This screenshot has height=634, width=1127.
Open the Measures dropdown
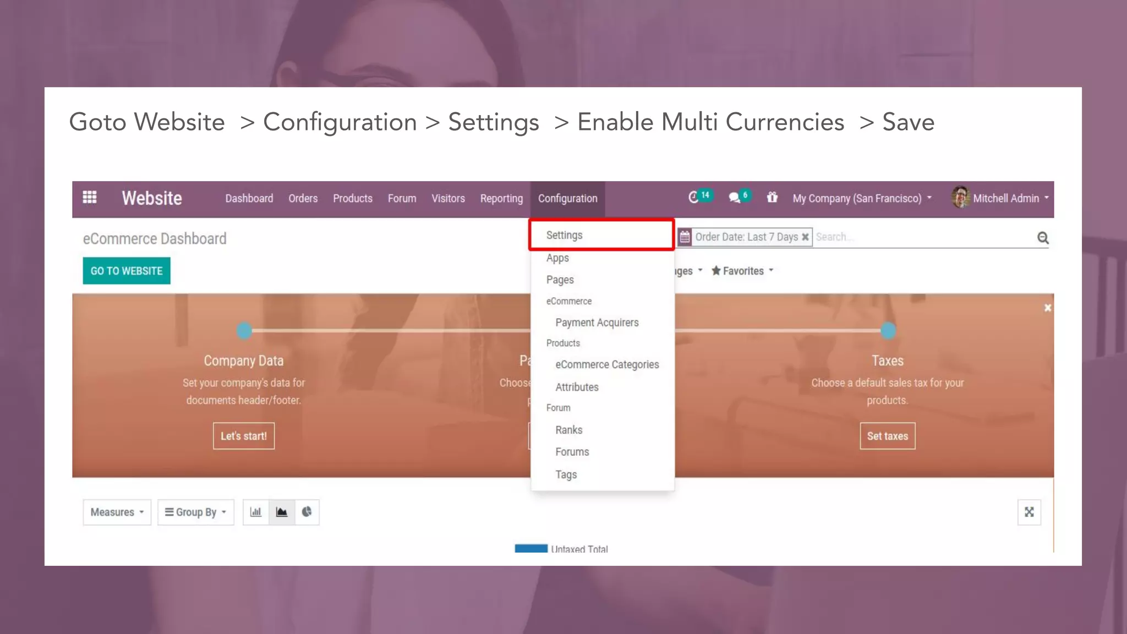click(117, 512)
